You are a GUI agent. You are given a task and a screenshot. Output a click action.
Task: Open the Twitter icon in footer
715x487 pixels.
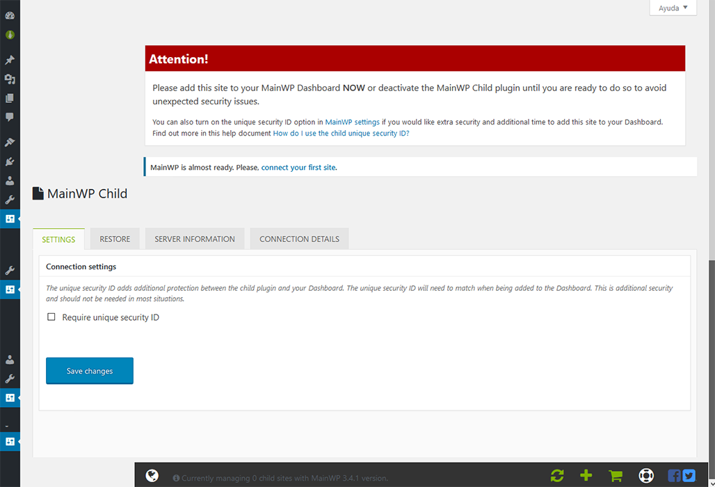click(689, 476)
